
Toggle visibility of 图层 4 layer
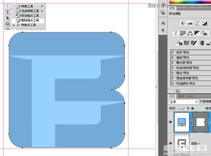tap(171, 143)
